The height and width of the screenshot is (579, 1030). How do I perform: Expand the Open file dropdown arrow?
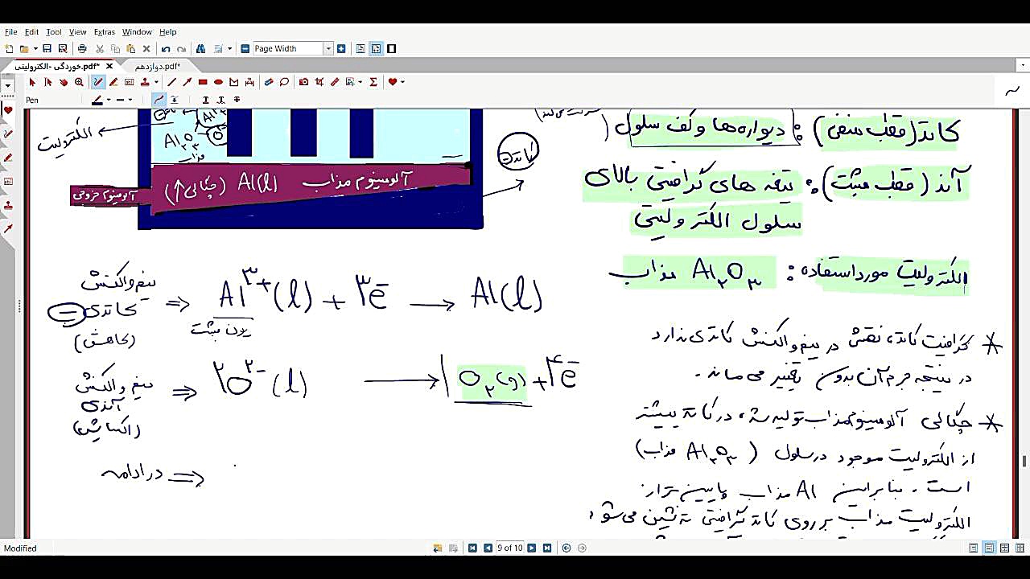pyautogui.click(x=34, y=49)
